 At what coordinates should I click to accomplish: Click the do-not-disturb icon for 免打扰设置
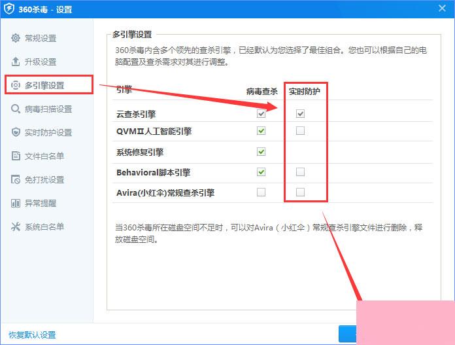point(16,179)
